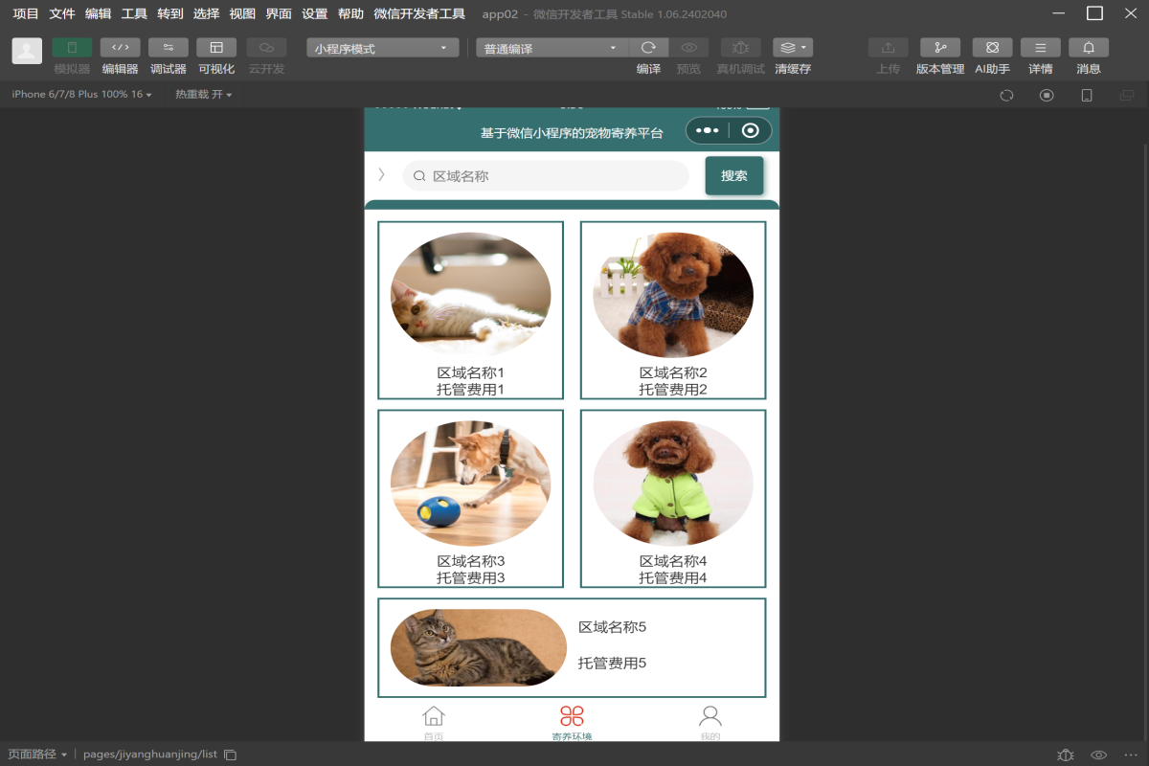Click the mini program capsule menu dots

click(x=708, y=131)
